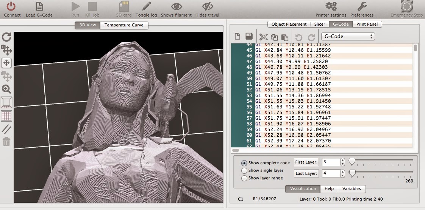
Task: Toggle the log with pencil icon
Action: pos(146,6)
